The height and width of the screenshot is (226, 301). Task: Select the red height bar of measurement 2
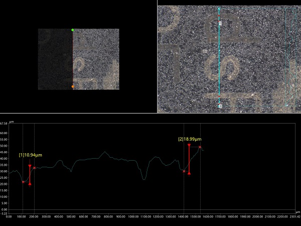189,159
